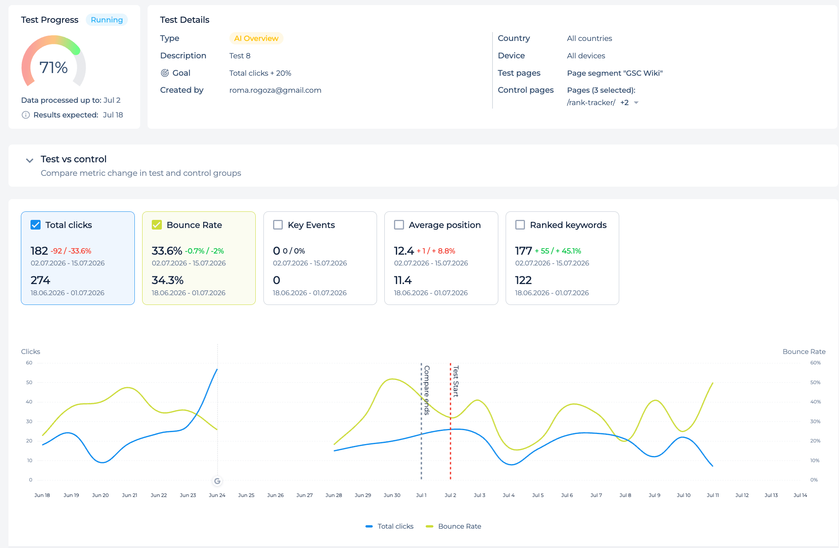
Task: Click the Test Start dashed line
Action: tap(450, 421)
